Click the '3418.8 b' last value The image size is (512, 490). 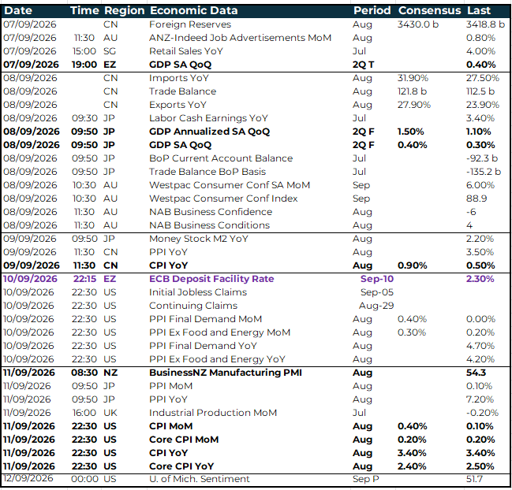pos(485,24)
